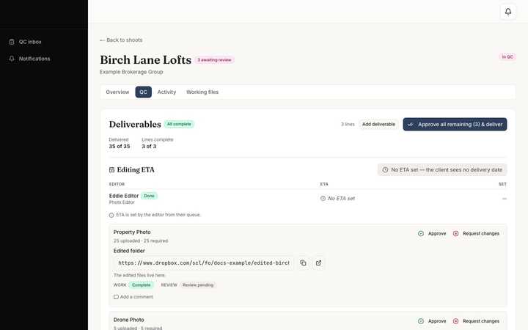Request changes on Drone Photo

pos(476,321)
